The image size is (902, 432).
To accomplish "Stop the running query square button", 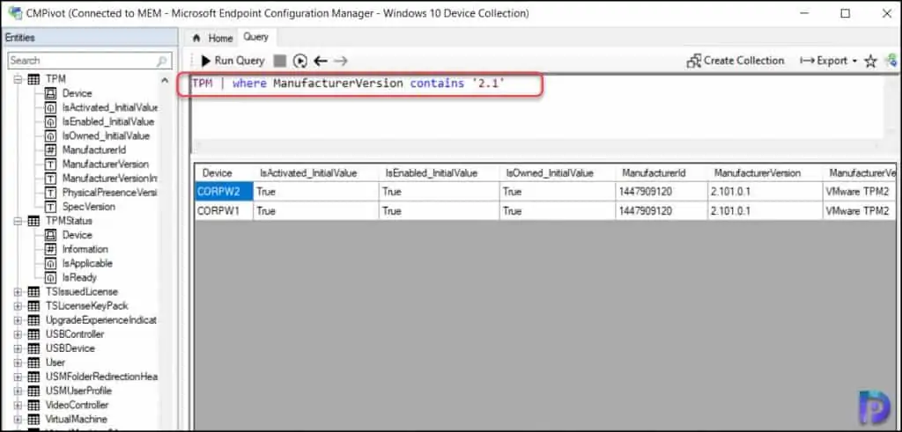I will point(279,61).
